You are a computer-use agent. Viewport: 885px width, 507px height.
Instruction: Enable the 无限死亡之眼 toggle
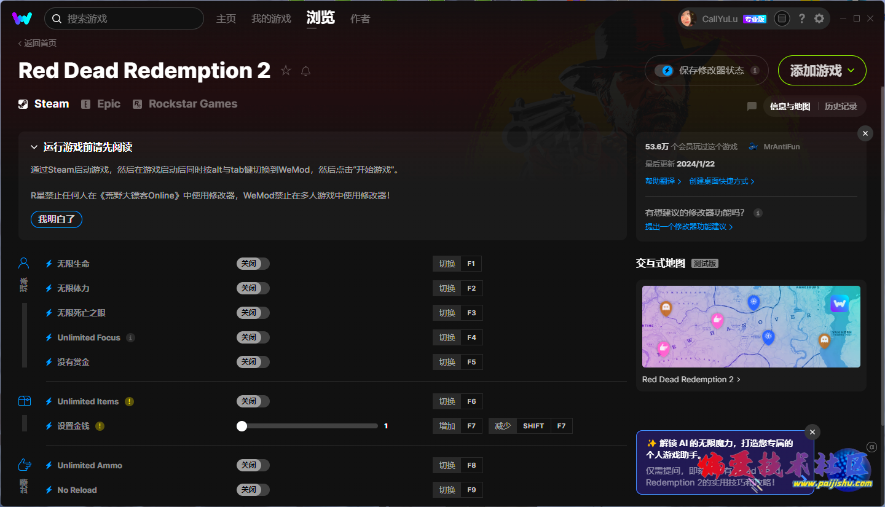(253, 313)
